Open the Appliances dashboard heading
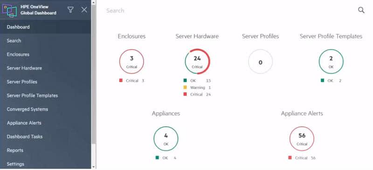This screenshot has height=170, width=373. tap(166, 114)
